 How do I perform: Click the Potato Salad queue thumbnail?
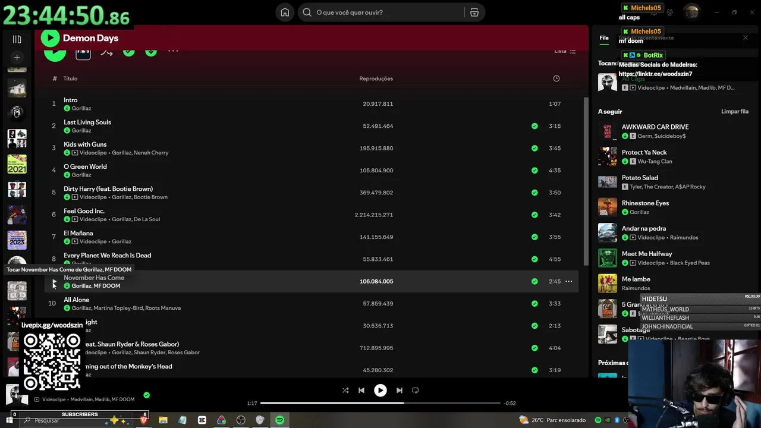click(608, 182)
